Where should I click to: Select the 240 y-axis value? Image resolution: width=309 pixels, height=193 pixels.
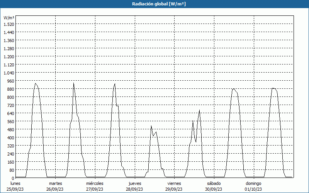(11, 154)
